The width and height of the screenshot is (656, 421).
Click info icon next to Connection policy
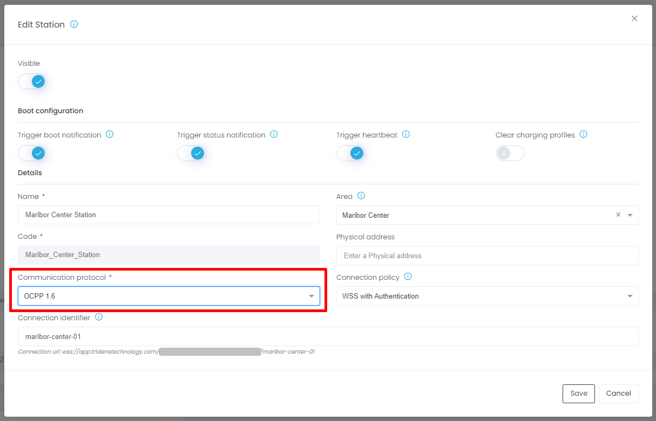[408, 277]
